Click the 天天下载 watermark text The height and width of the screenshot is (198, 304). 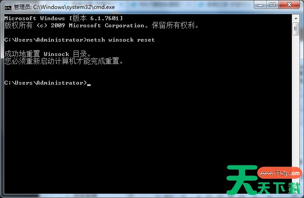[x=279, y=188]
